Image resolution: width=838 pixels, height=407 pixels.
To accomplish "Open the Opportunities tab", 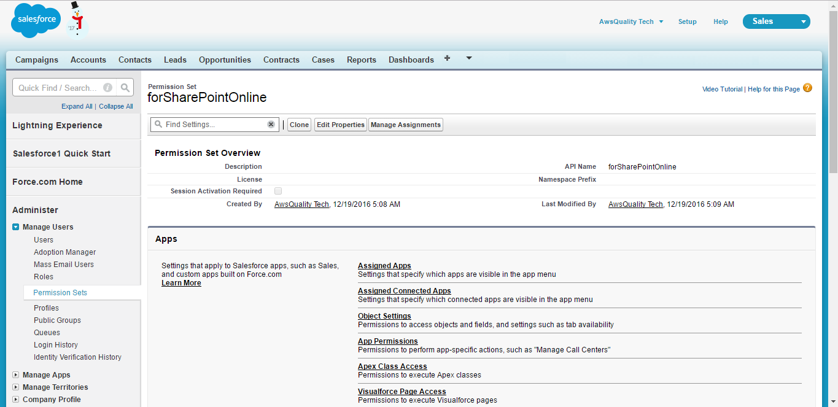I will (225, 60).
